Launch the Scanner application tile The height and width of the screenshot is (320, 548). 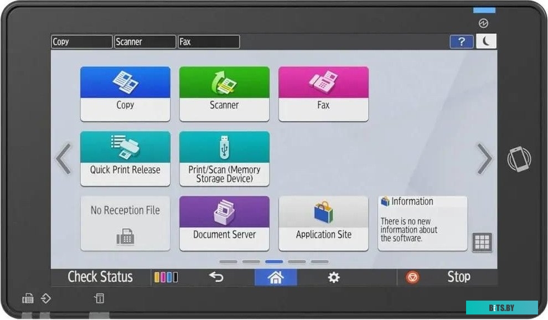tap(224, 94)
